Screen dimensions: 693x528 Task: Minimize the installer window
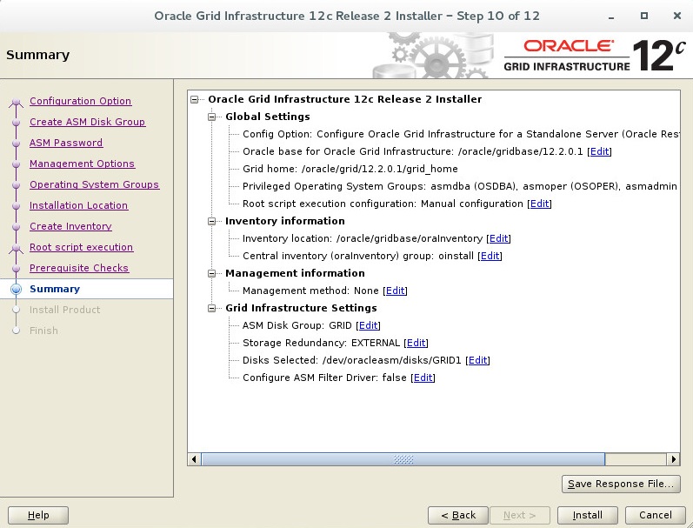tap(611, 17)
